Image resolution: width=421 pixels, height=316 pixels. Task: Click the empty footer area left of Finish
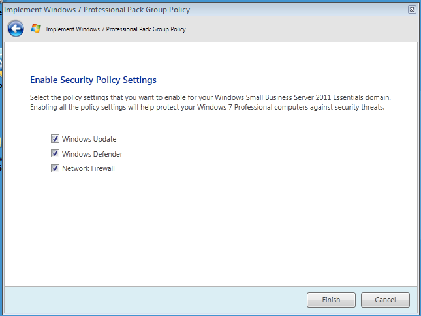click(156, 300)
